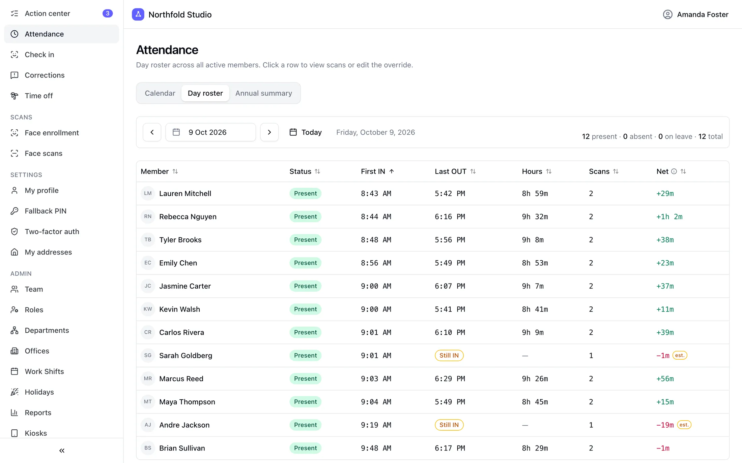Open the 9 Oct 2026 date picker

pyautogui.click(x=210, y=132)
